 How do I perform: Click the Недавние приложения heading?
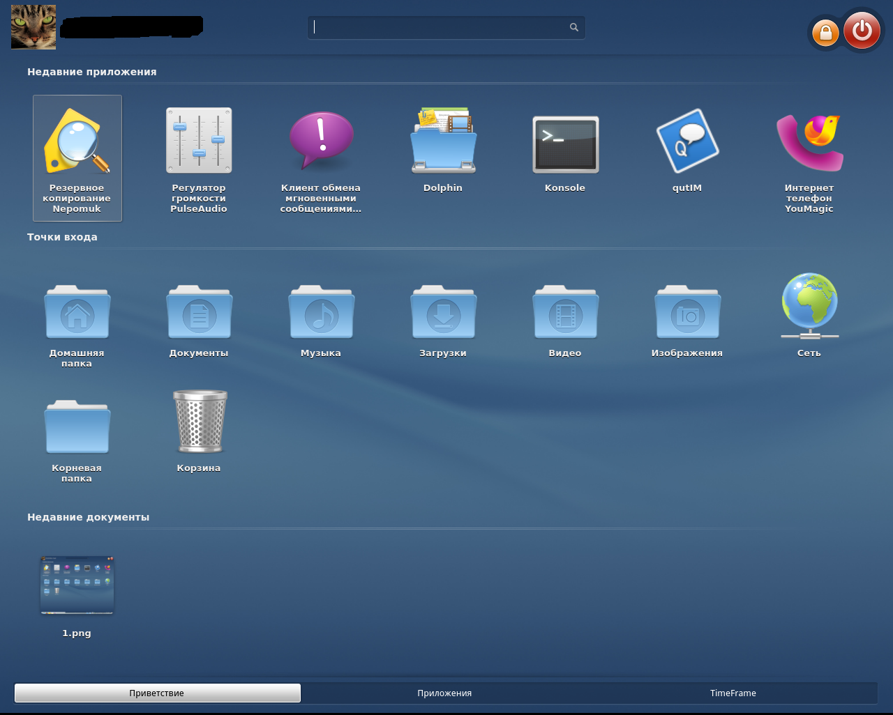(x=92, y=72)
